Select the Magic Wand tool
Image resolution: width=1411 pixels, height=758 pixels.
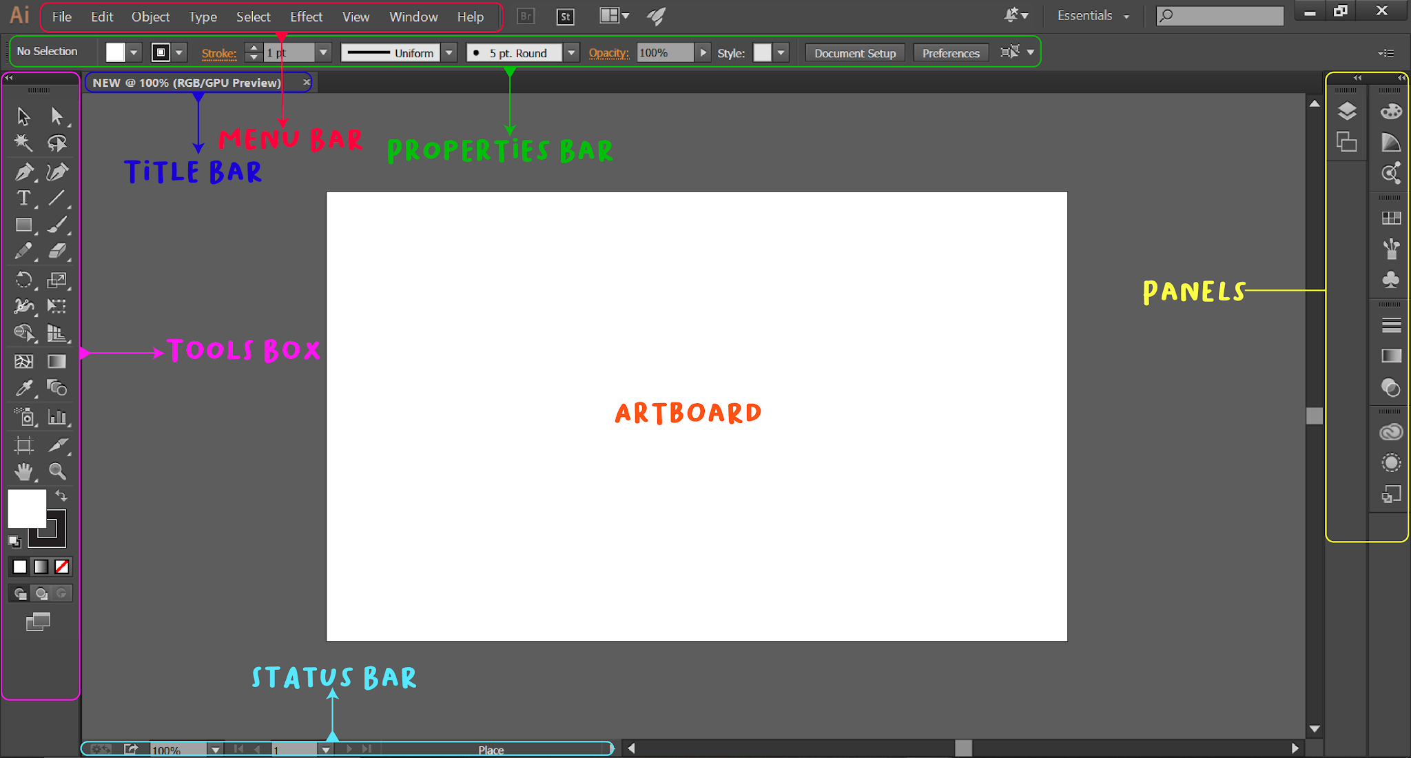[x=23, y=143]
